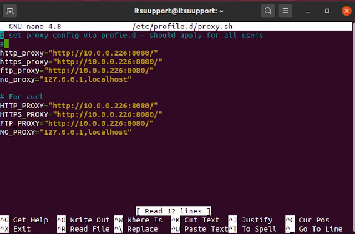Click the ^X Exit shortcut
Screen dimensions: 355x234
16,229
